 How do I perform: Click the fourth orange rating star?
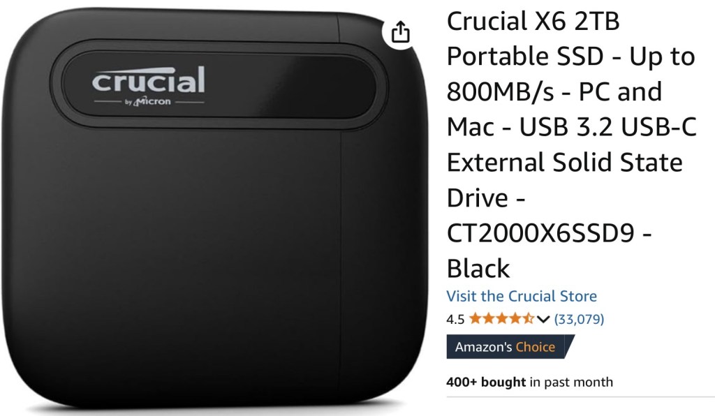(515, 318)
